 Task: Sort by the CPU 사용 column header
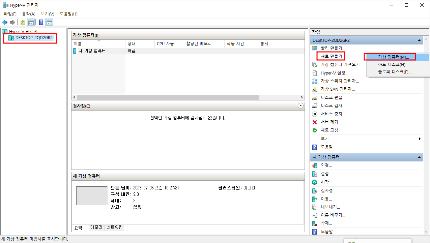pyautogui.click(x=169, y=43)
